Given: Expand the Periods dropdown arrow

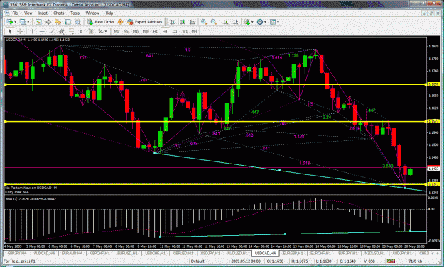Looking at the screenshot, I should tap(265, 22).
